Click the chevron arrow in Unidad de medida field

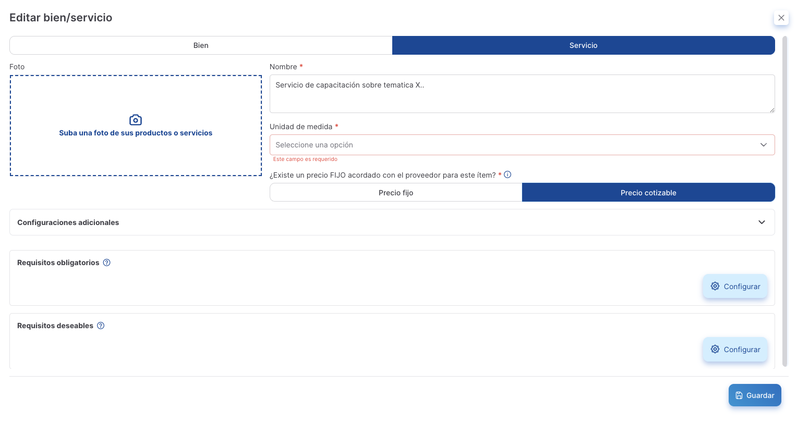763,145
